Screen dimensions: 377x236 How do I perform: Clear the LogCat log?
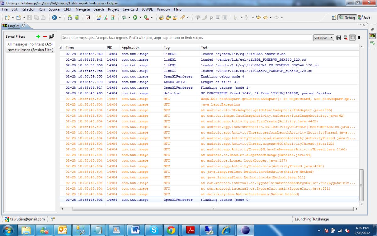click(346, 37)
